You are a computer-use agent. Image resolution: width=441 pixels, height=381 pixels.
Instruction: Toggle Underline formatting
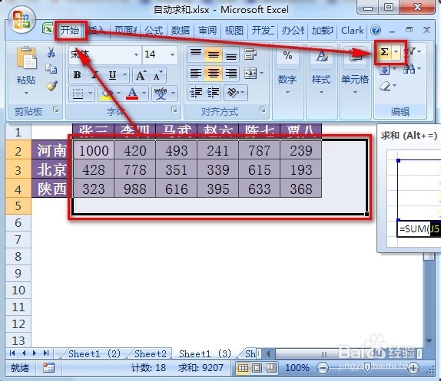[112, 75]
